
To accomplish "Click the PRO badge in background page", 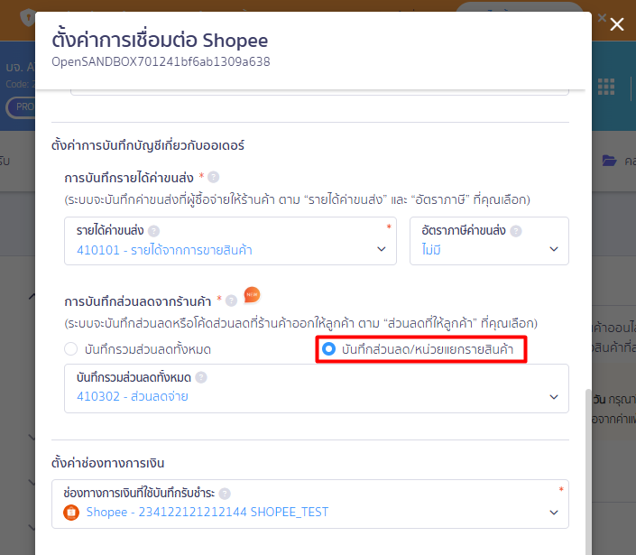I will [21, 107].
